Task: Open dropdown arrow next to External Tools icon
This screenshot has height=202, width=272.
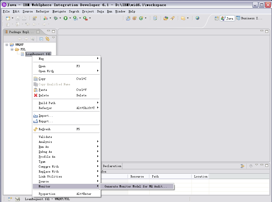Action: coord(90,18)
